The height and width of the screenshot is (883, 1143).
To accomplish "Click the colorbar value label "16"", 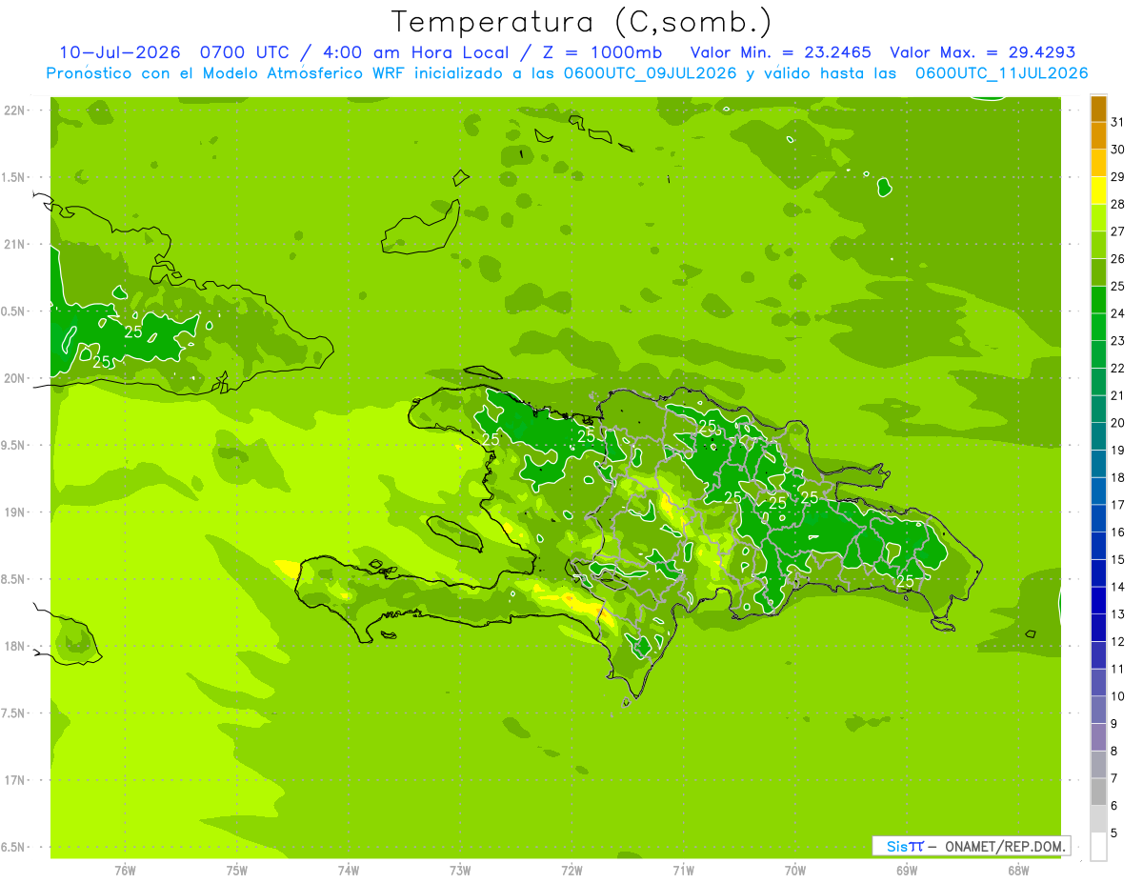I will 1118,532.
